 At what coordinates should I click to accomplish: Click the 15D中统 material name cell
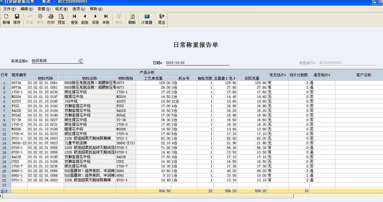click(x=90, y=101)
